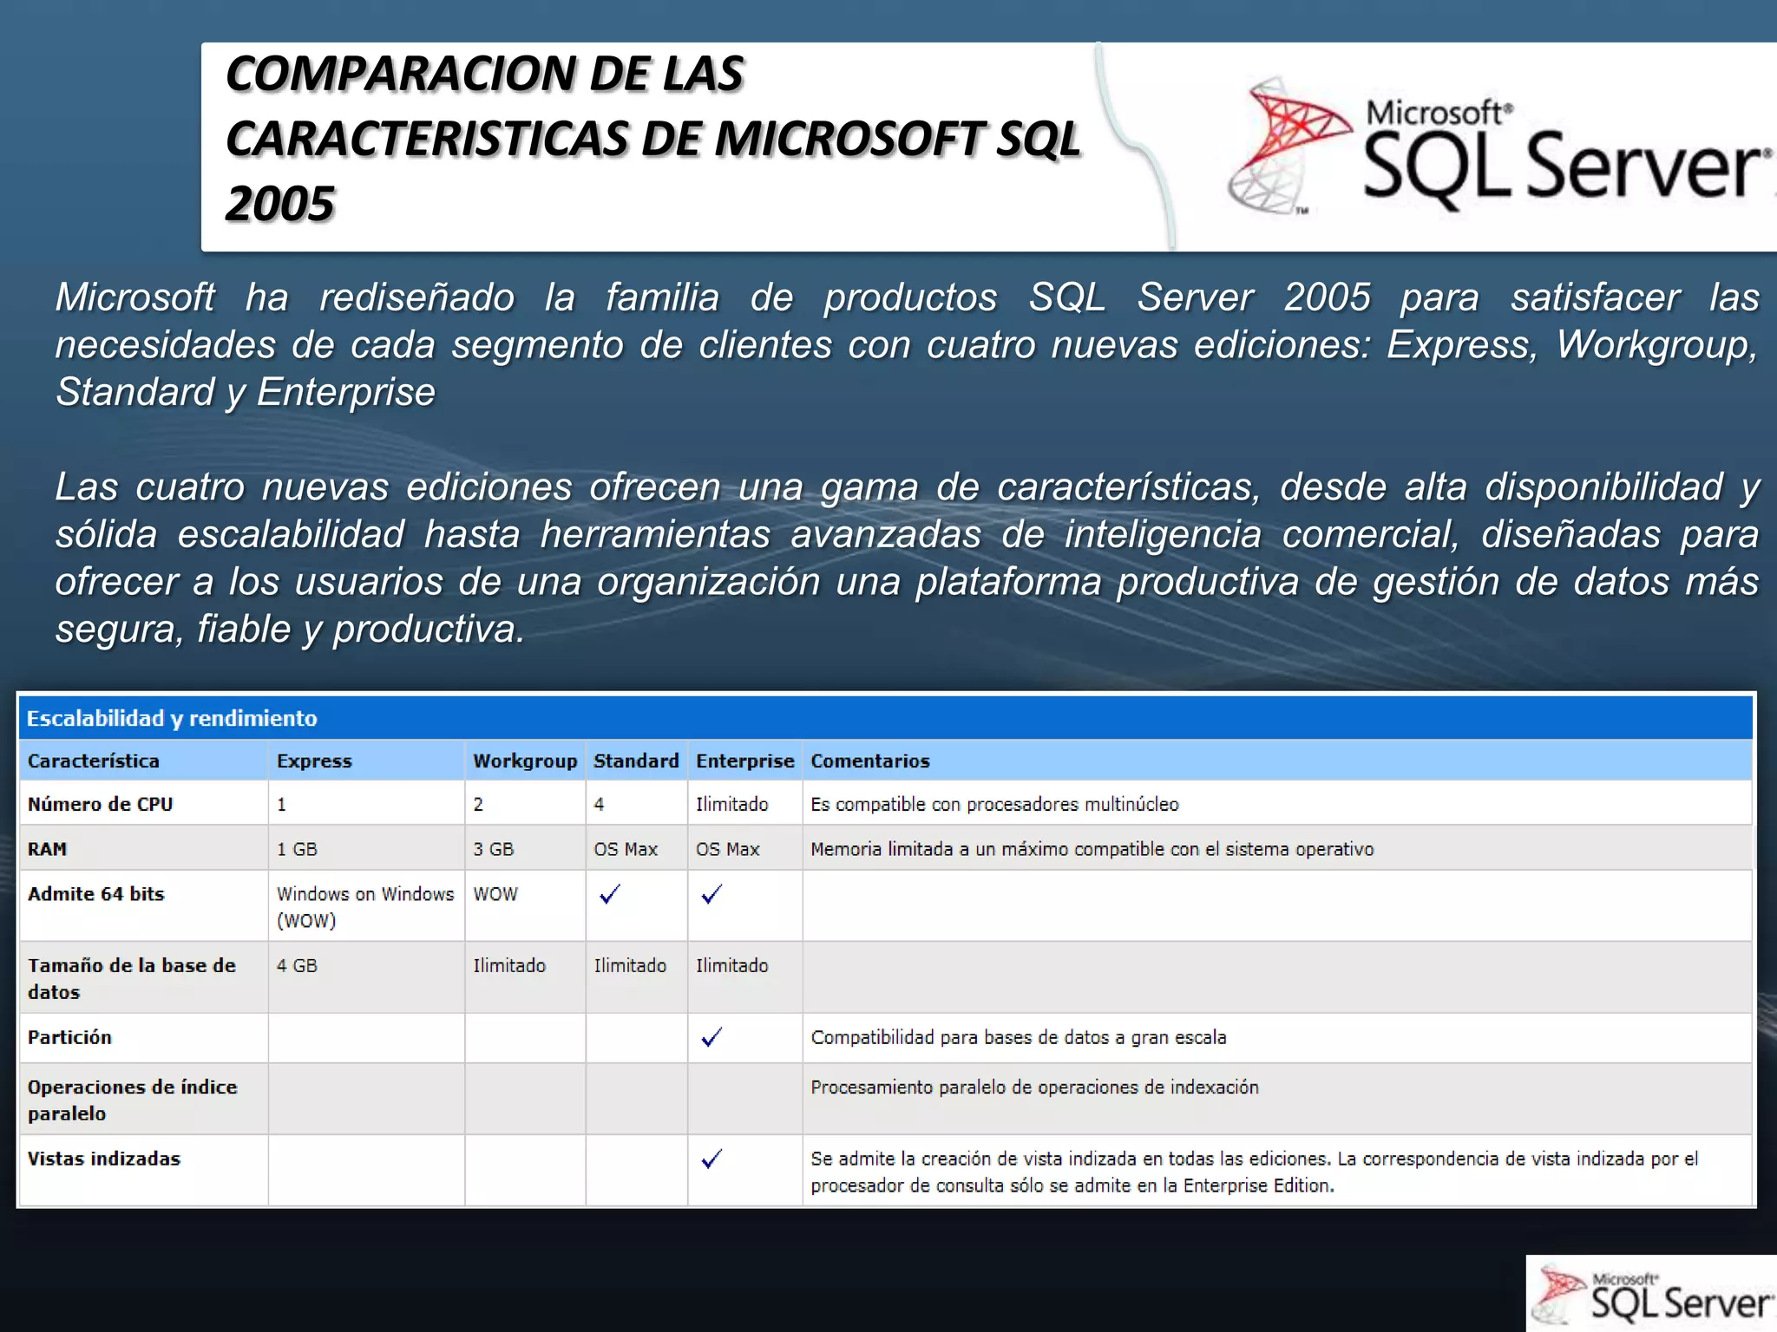1777x1332 pixels.
Task: Click the Enterprise checkmark in the Partición row
Action: [711, 1037]
